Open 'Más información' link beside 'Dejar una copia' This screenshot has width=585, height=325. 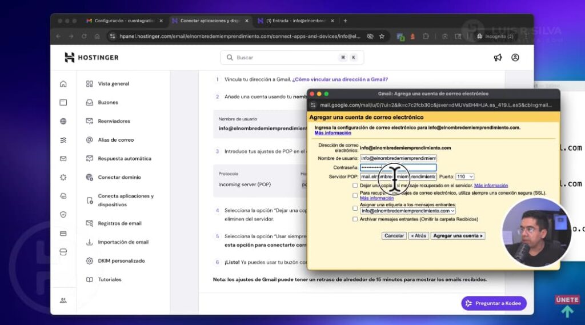pos(491,186)
